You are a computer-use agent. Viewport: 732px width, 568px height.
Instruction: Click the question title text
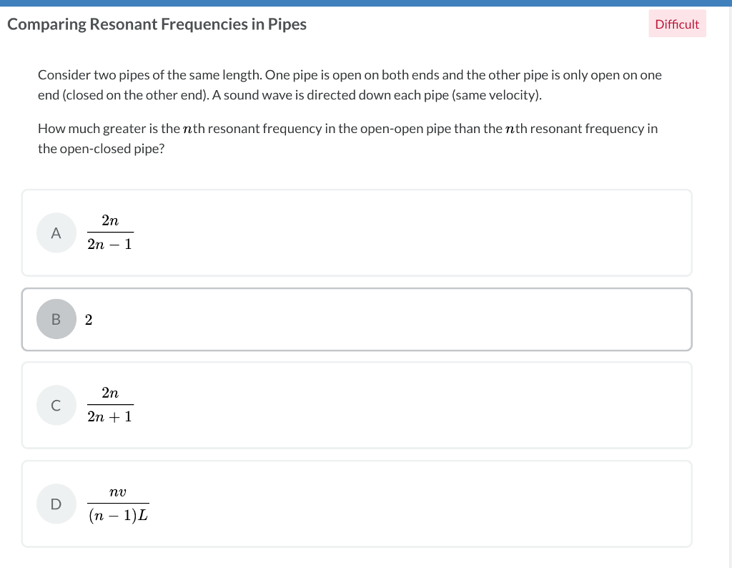pyautogui.click(x=157, y=24)
